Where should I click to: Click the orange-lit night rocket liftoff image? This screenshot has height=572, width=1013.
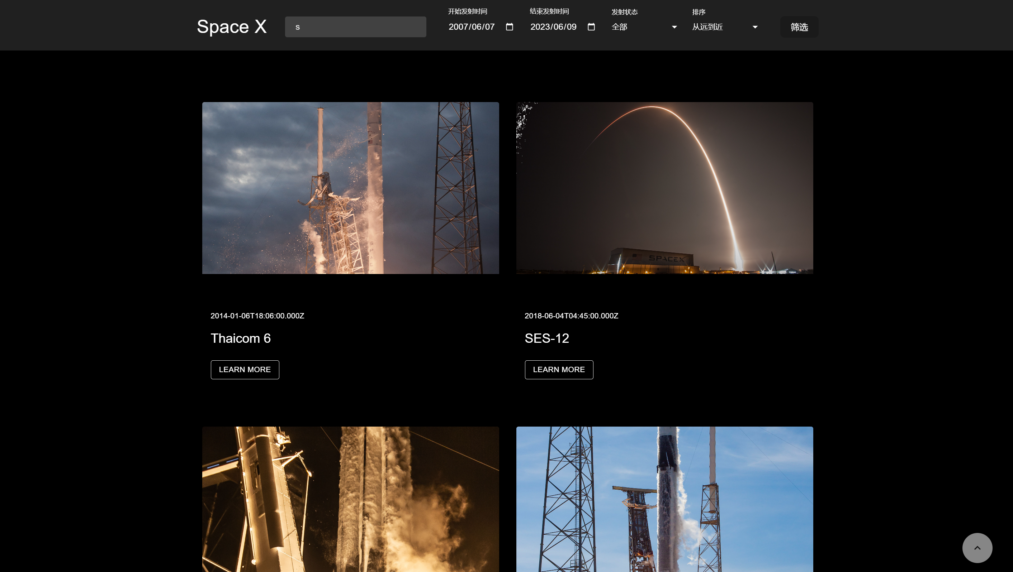[350, 499]
